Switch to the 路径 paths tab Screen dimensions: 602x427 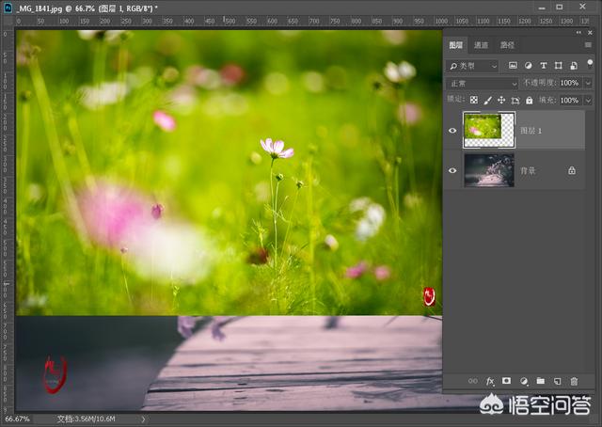(507, 45)
